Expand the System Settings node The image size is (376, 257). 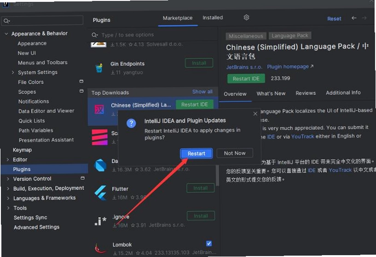[13, 72]
